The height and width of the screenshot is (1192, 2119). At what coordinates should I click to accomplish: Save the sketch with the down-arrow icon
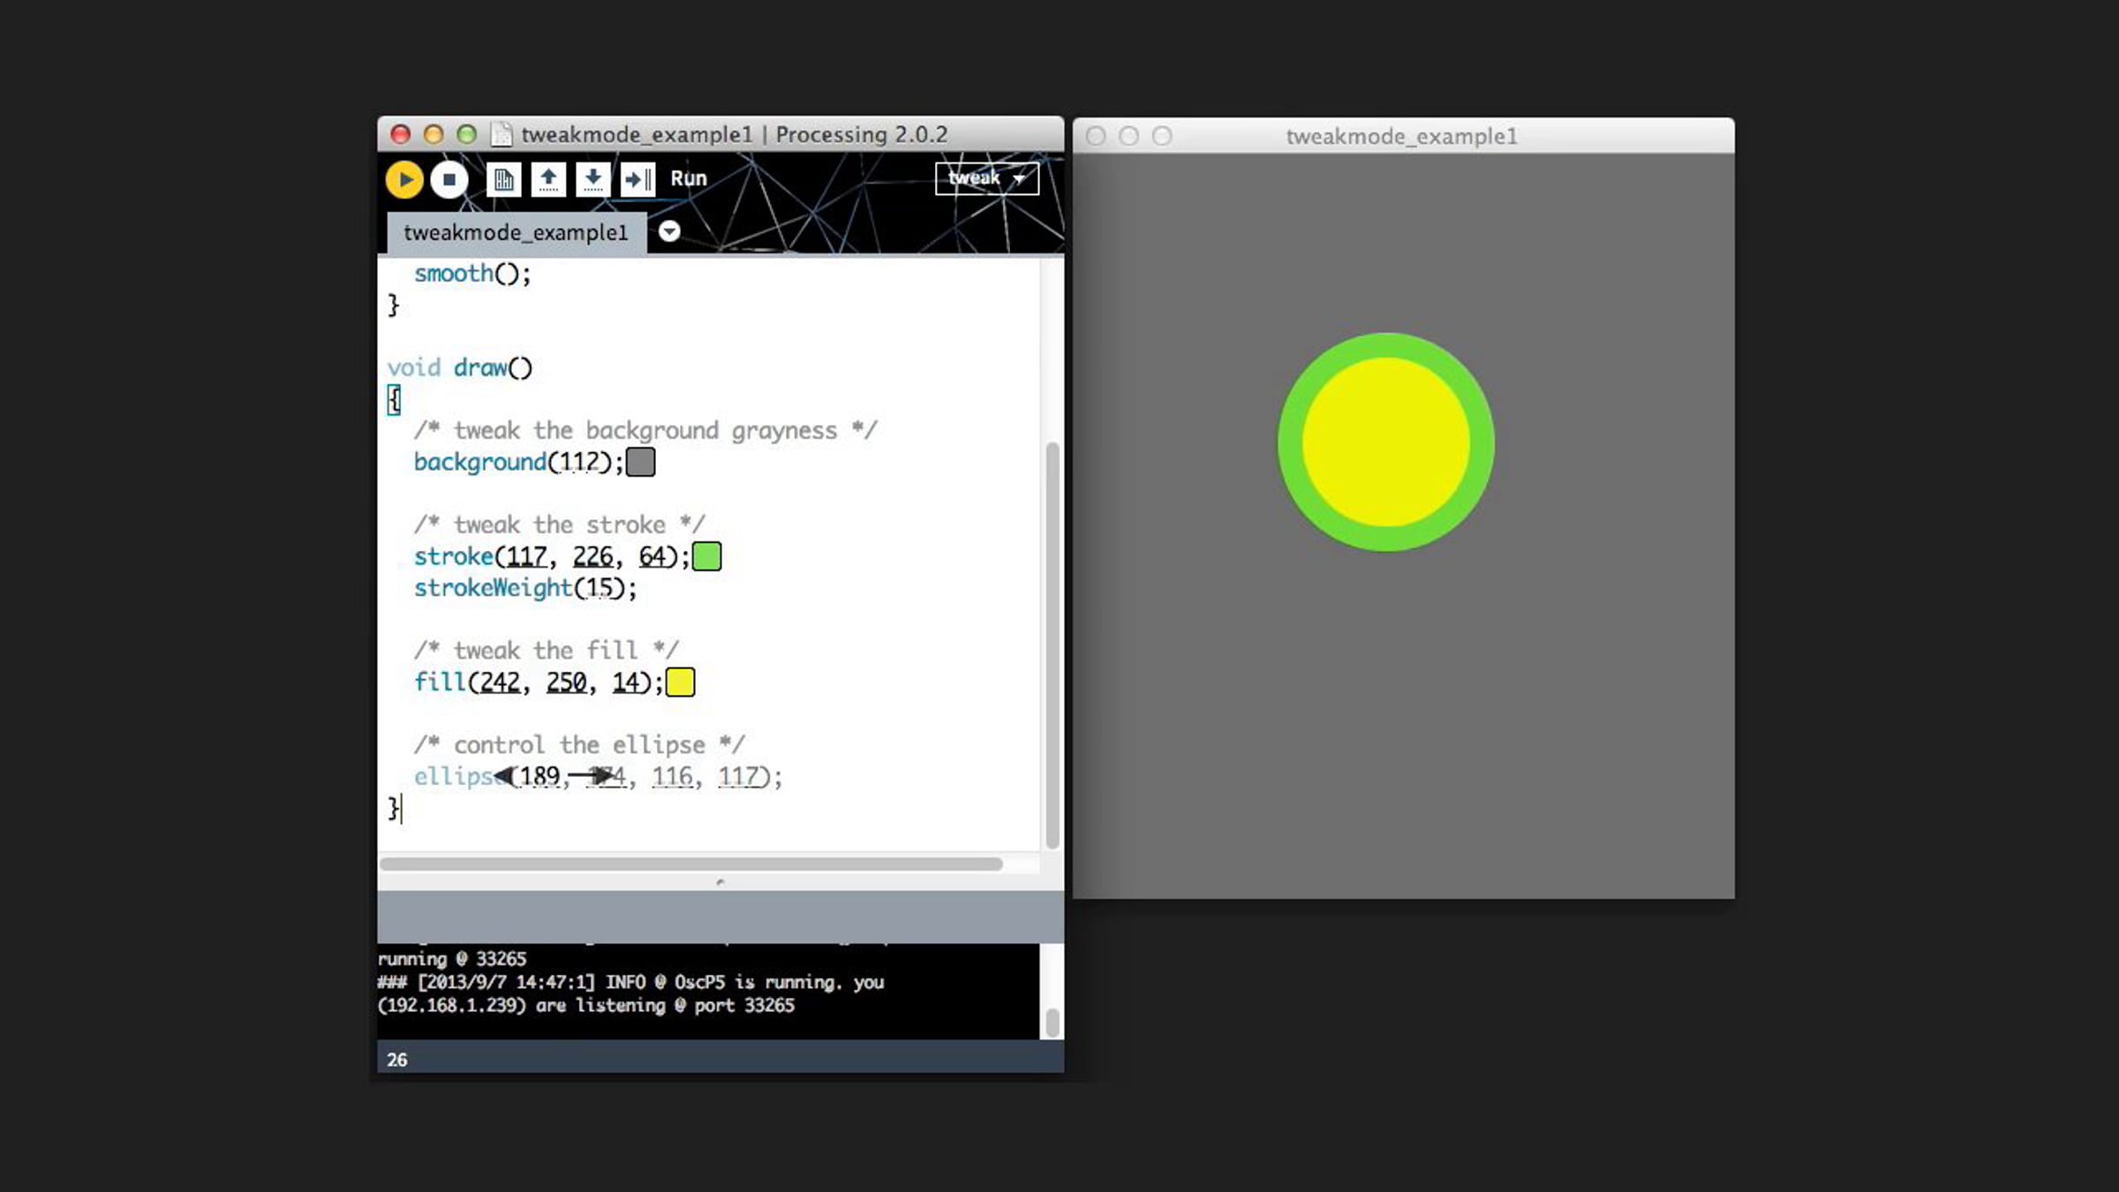592,179
